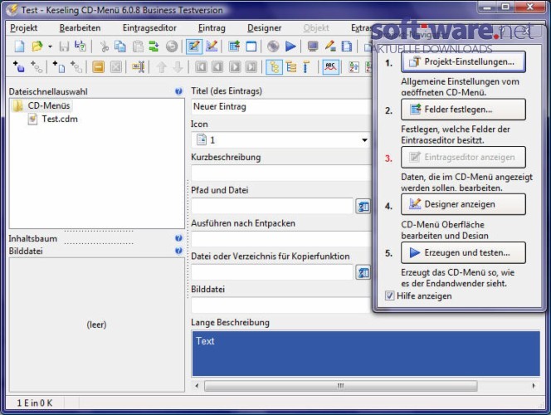Click the blank window toolbar icon
The image size is (551, 415).
click(x=251, y=46)
